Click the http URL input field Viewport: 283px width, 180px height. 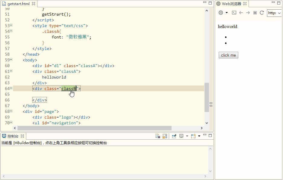(272, 13)
